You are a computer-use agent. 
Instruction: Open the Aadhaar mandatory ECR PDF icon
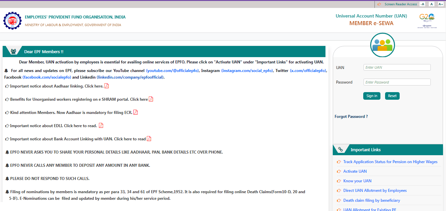(x=135, y=112)
